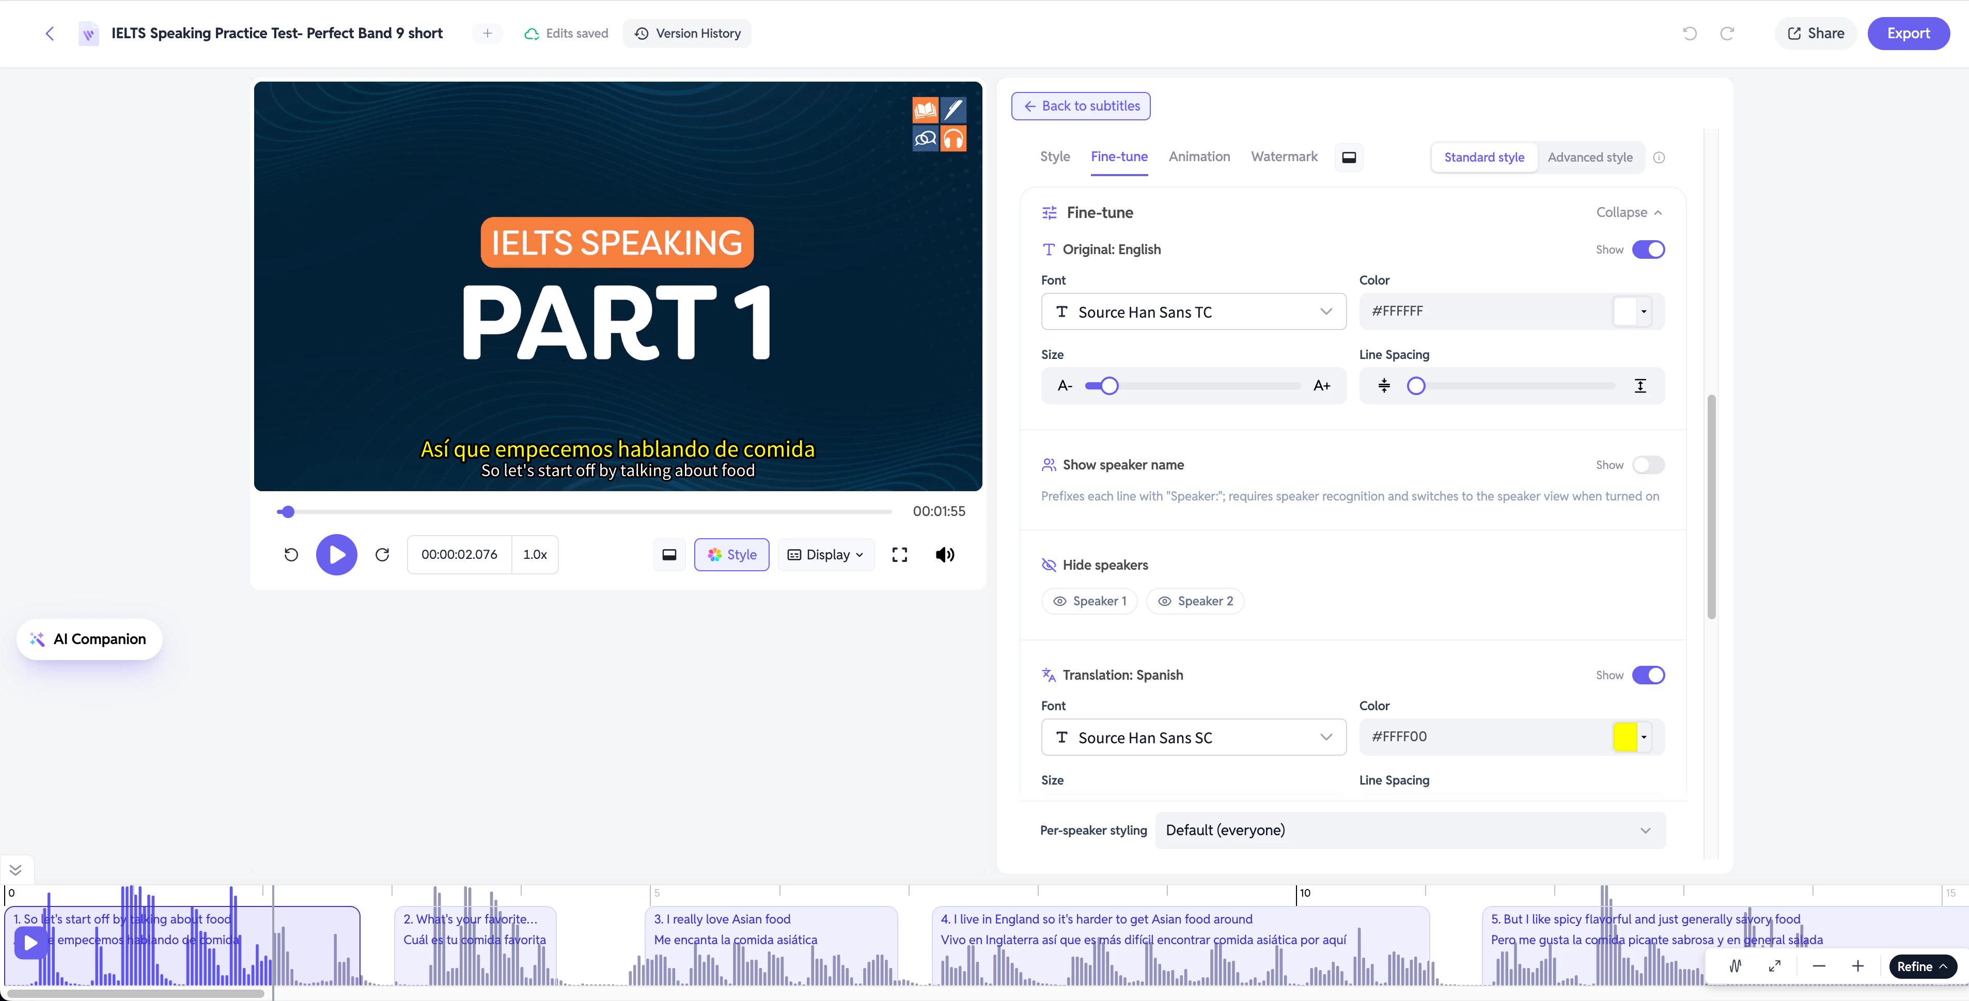This screenshot has height=1001, width=1969.
Task: Expand the Refine menu
Action: 1923,966
